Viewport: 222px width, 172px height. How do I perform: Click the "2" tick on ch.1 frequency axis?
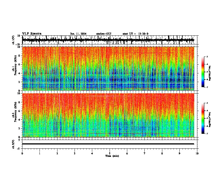tap(20, 82)
